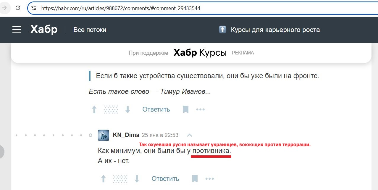Open the Все потоки selector

(90, 30)
